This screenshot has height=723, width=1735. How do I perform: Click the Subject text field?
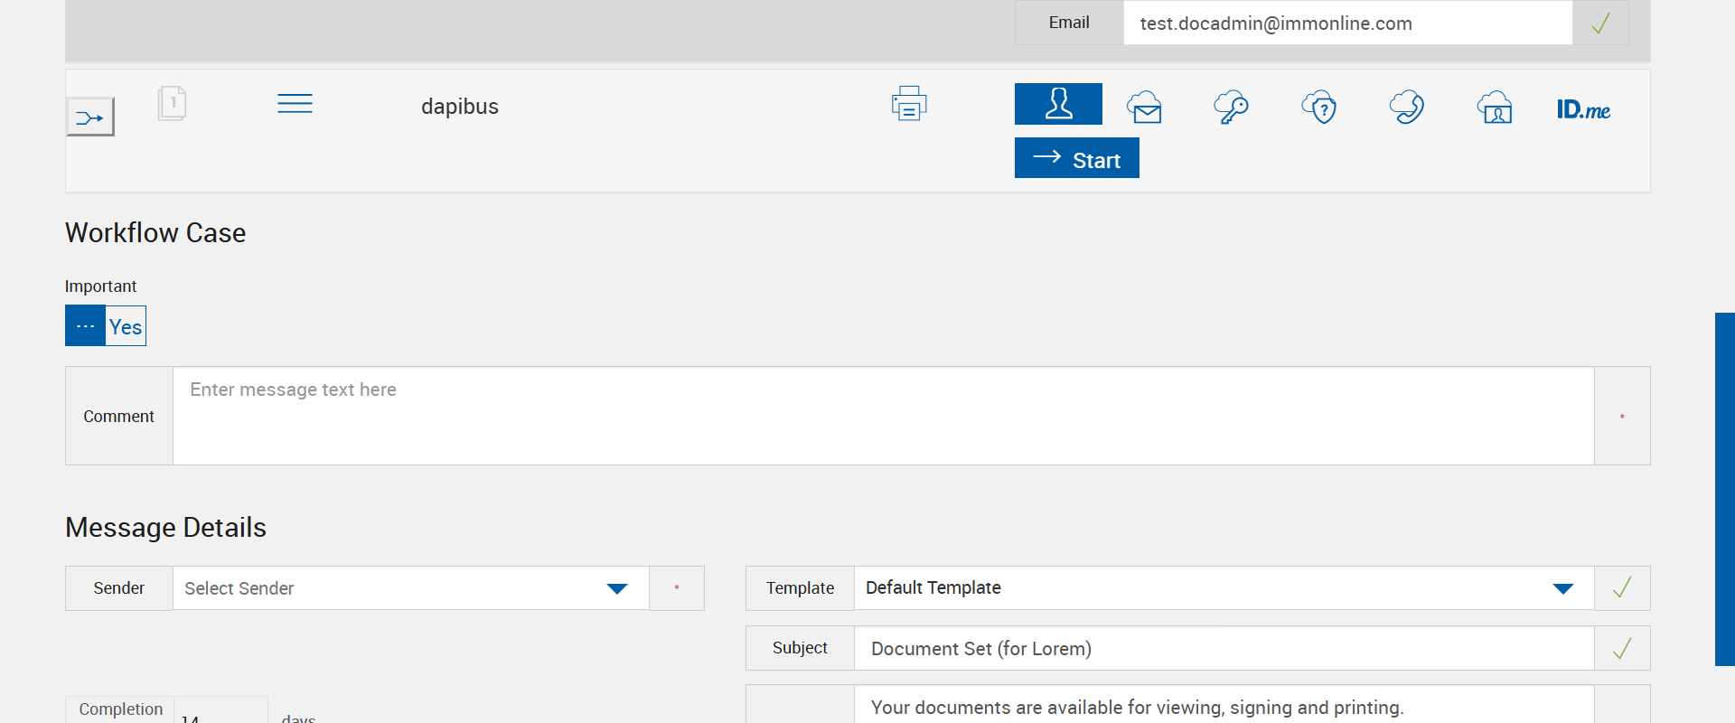point(1223,648)
